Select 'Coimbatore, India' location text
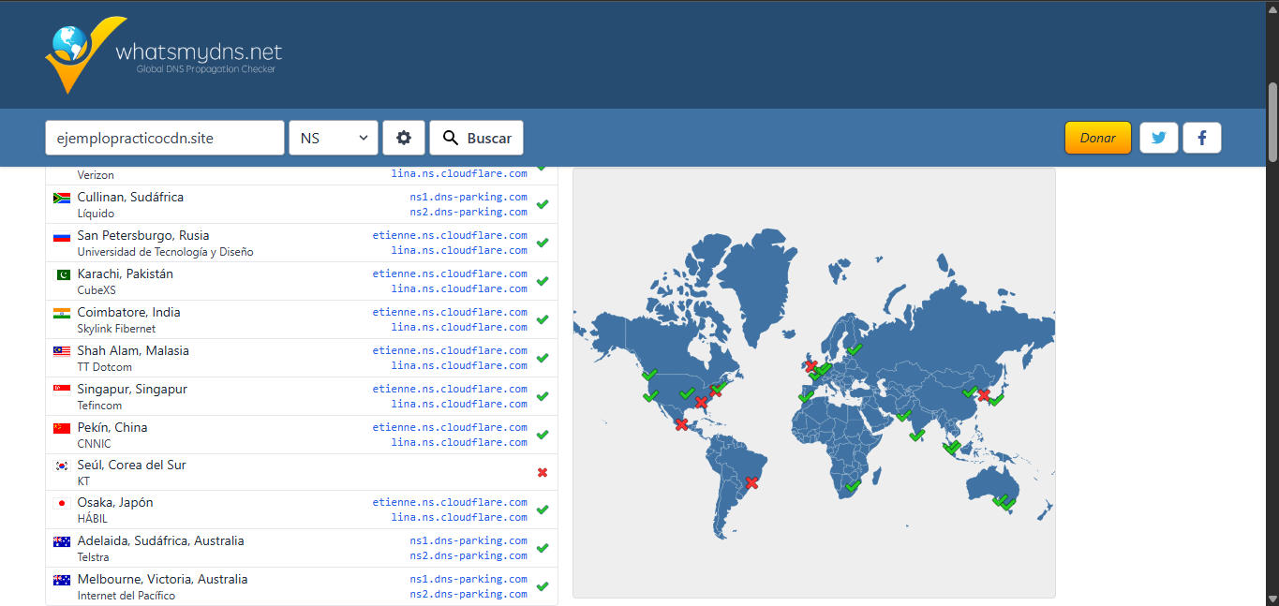The height and width of the screenshot is (606, 1279). coord(129,313)
